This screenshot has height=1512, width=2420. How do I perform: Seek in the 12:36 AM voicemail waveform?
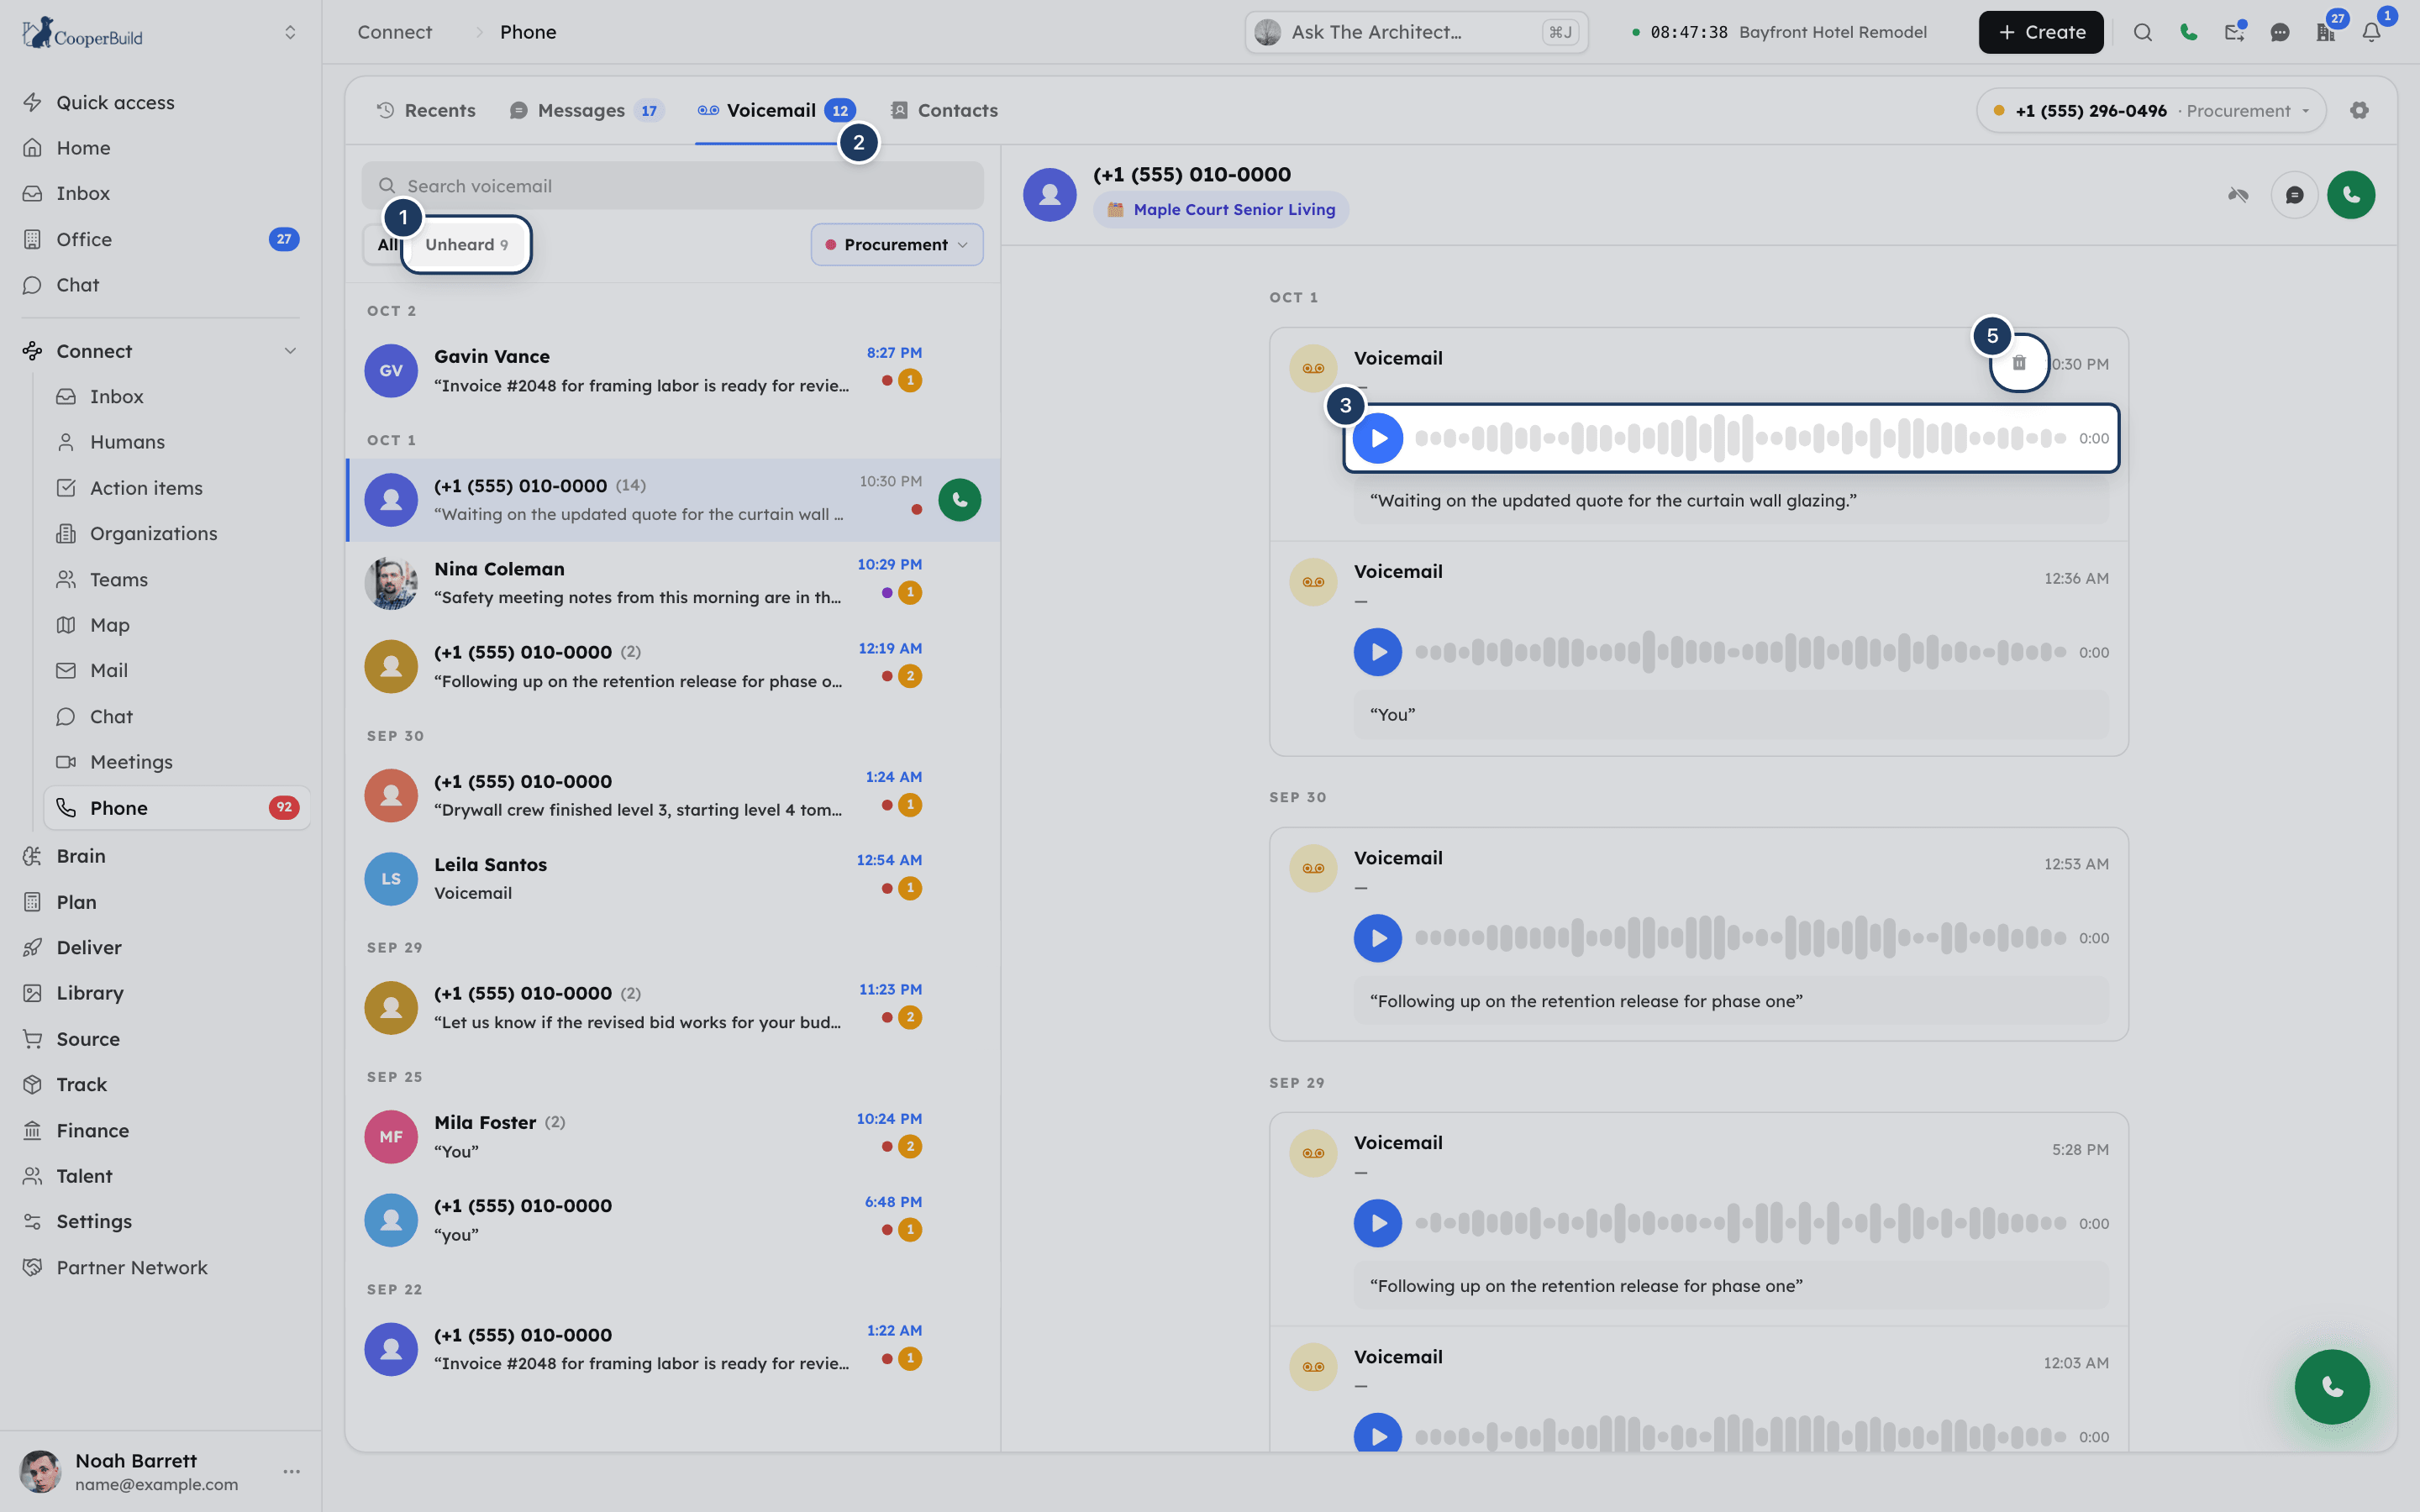[1740, 652]
